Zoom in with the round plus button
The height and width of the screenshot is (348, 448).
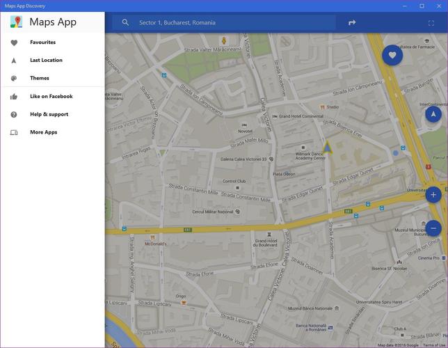433,195
